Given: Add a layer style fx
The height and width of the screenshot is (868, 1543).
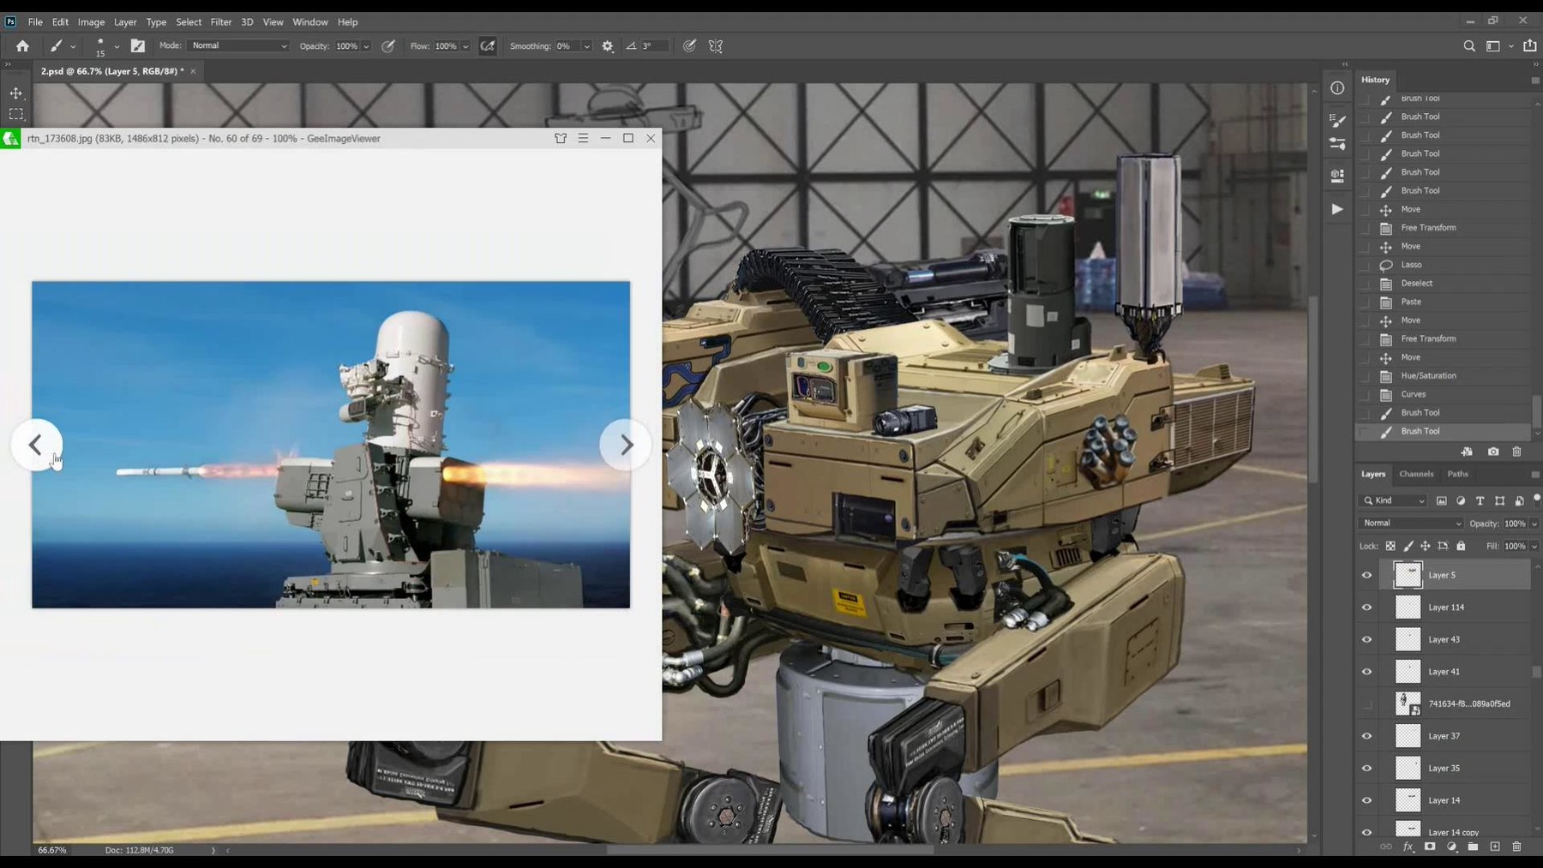Looking at the screenshot, I should pos(1408,847).
